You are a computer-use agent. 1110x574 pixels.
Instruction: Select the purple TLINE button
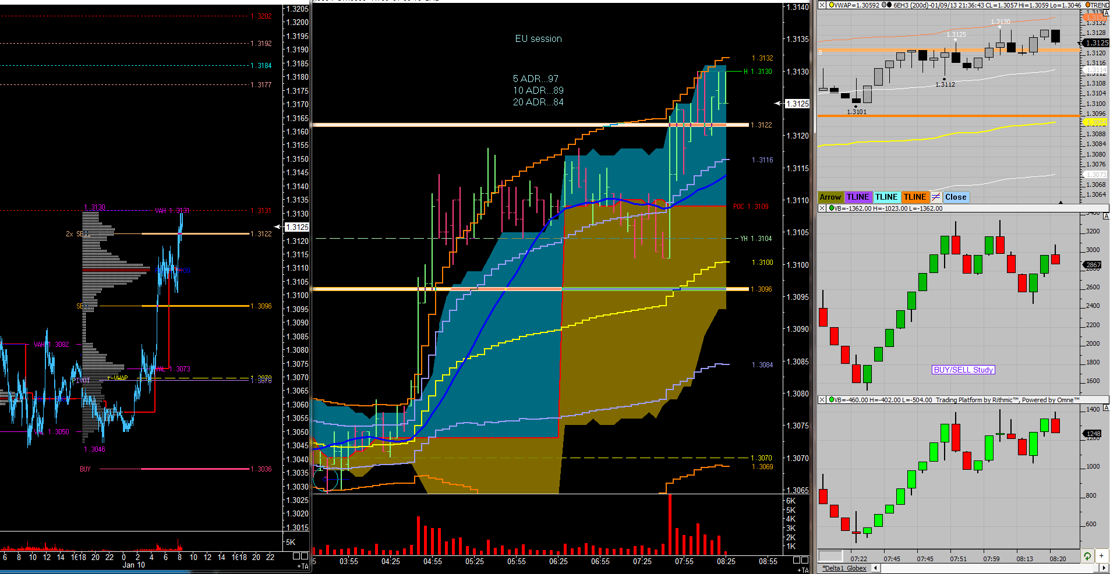click(858, 197)
